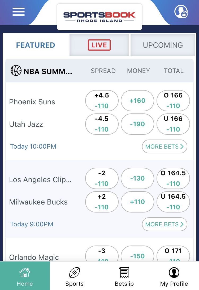This screenshot has height=290, width=199.
Task: Select Phoenix Suns +4.5 spread bet
Action: 102,101
